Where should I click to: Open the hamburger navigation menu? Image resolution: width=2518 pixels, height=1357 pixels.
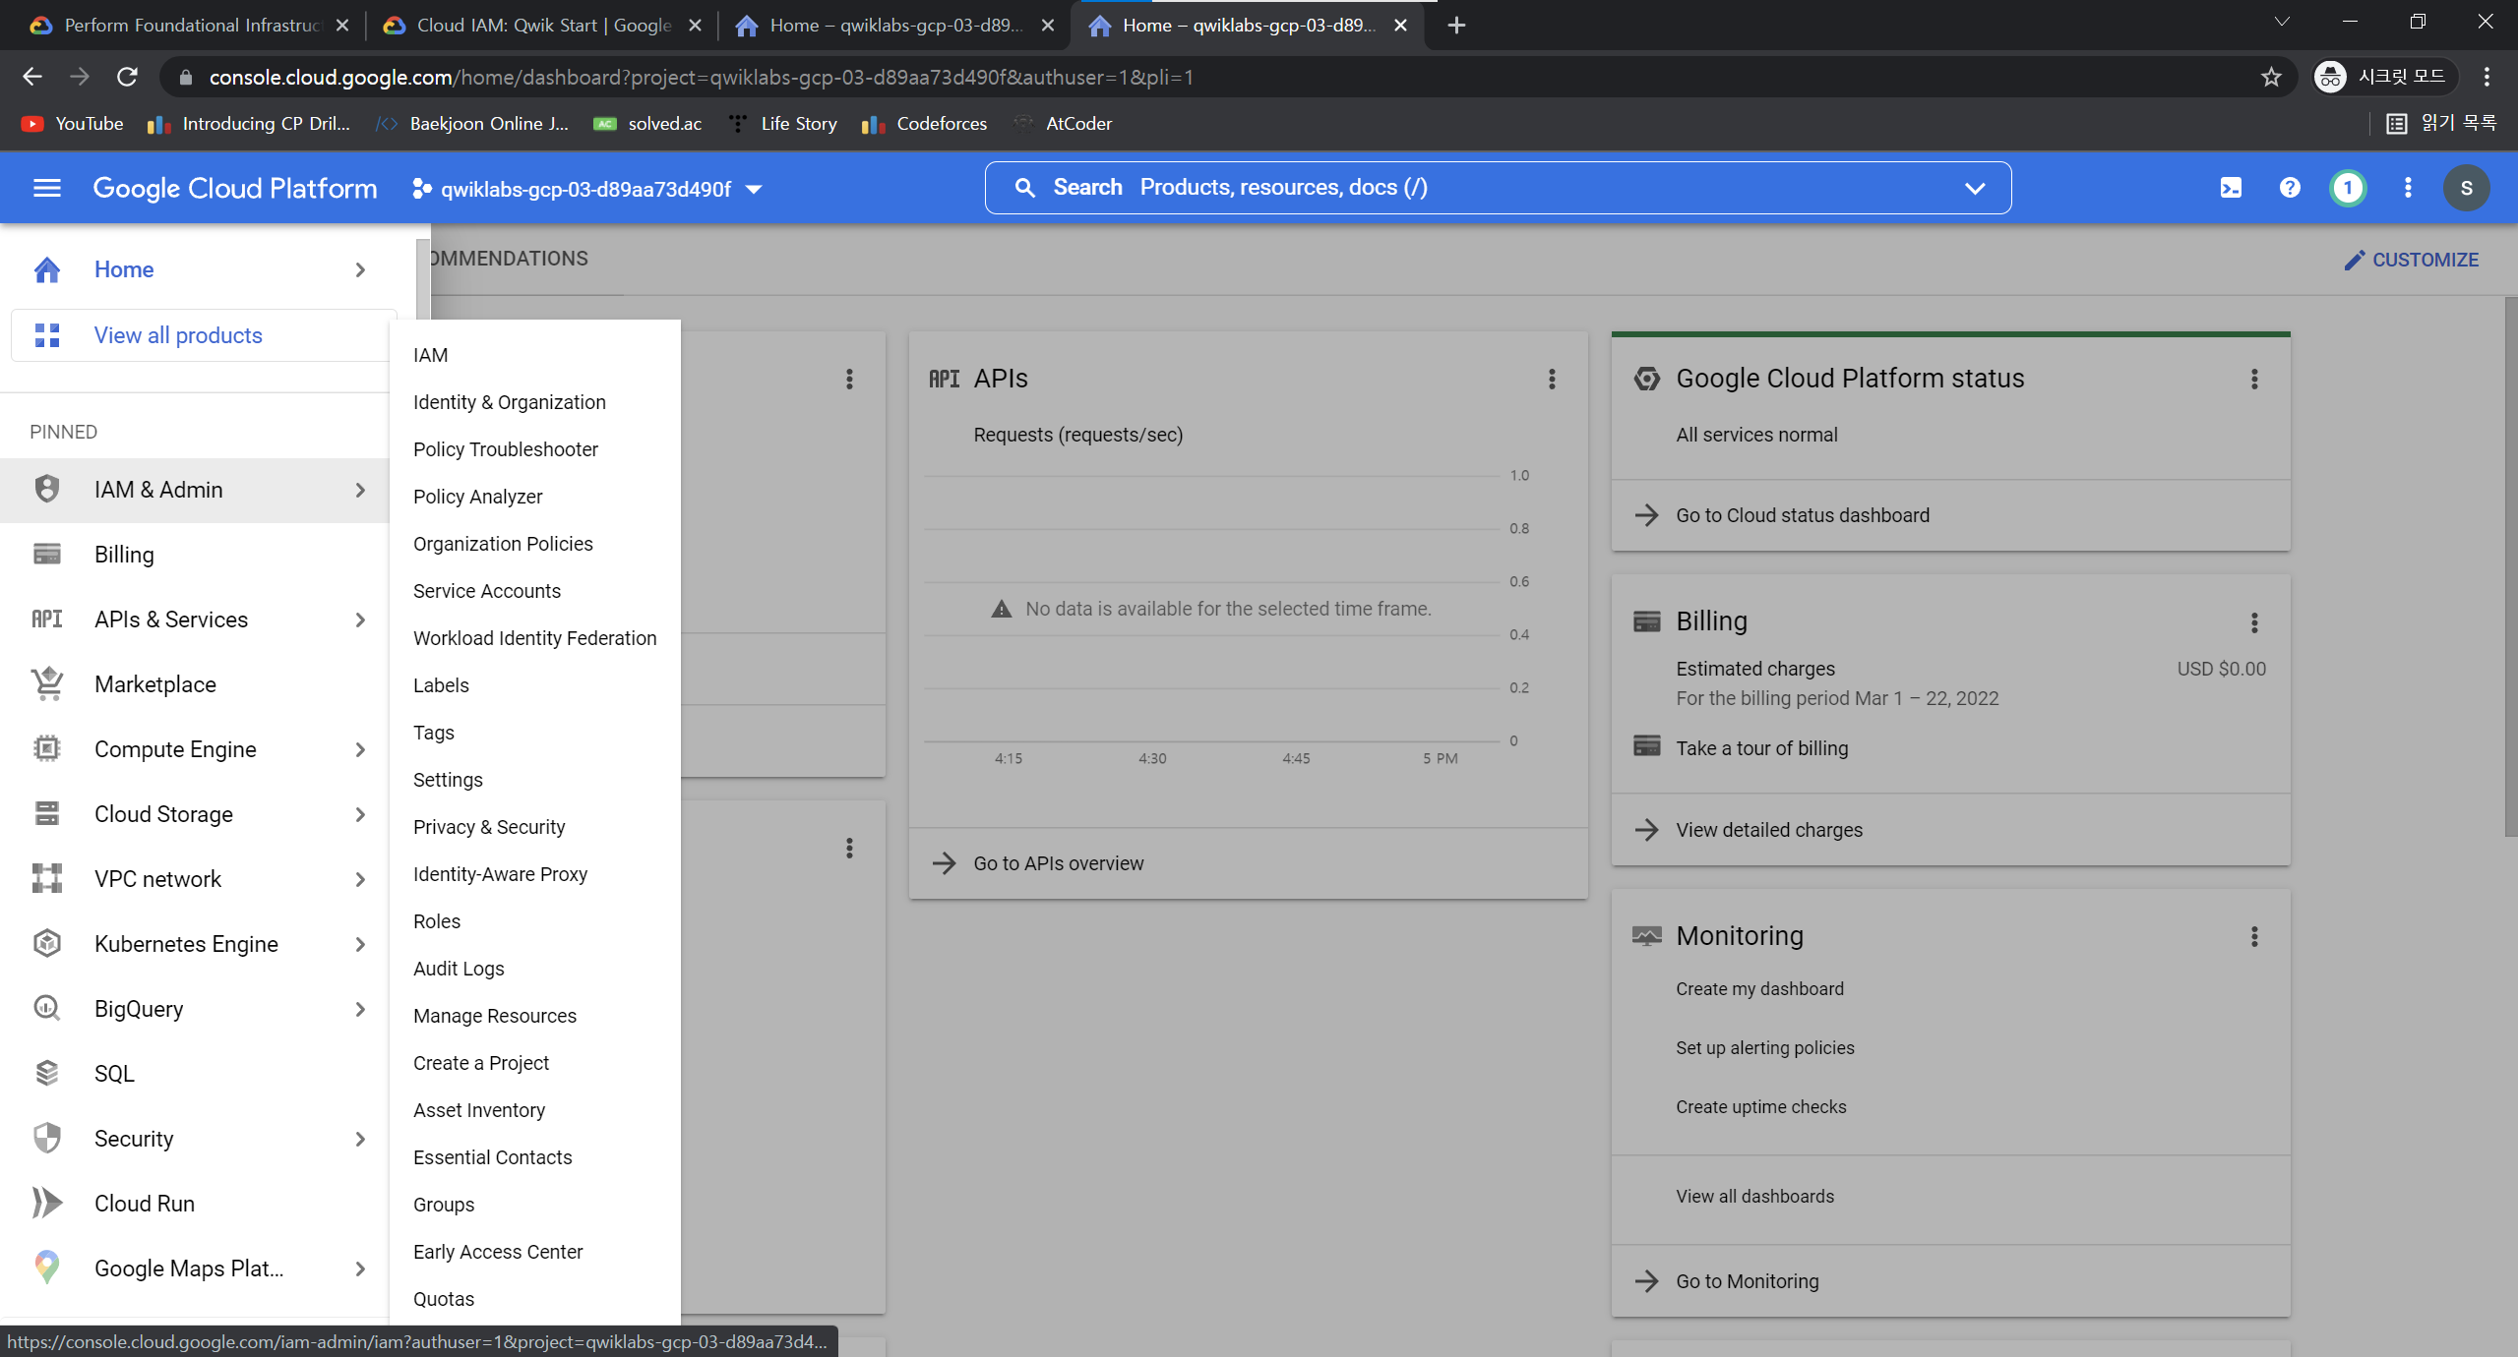(x=47, y=188)
